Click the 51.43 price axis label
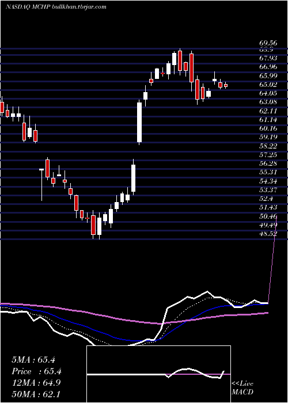288x403 pixels. (x=268, y=207)
